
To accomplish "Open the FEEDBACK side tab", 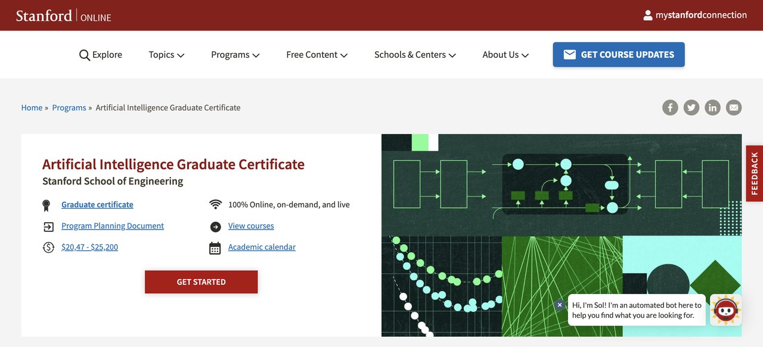I will point(755,173).
